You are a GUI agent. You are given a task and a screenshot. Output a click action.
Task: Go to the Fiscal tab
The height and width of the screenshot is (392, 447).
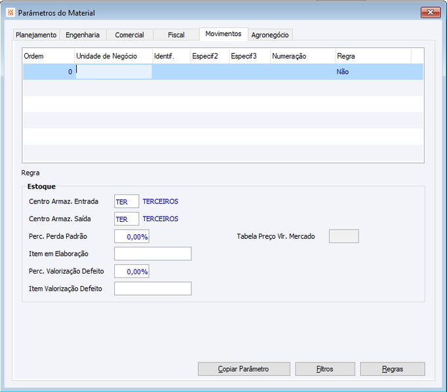176,35
